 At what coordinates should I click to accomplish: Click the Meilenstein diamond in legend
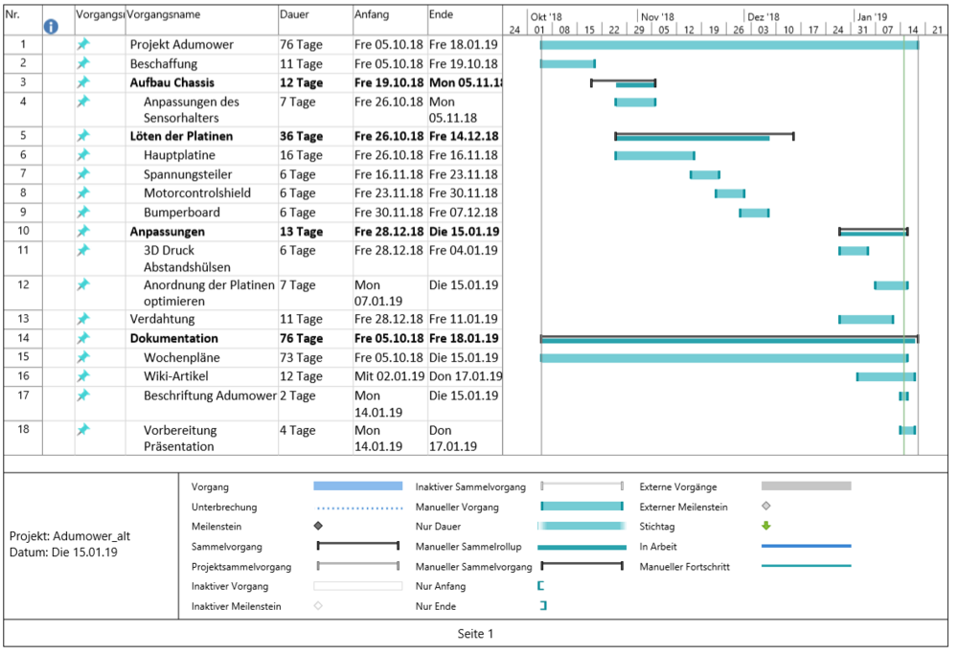tap(318, 526)
